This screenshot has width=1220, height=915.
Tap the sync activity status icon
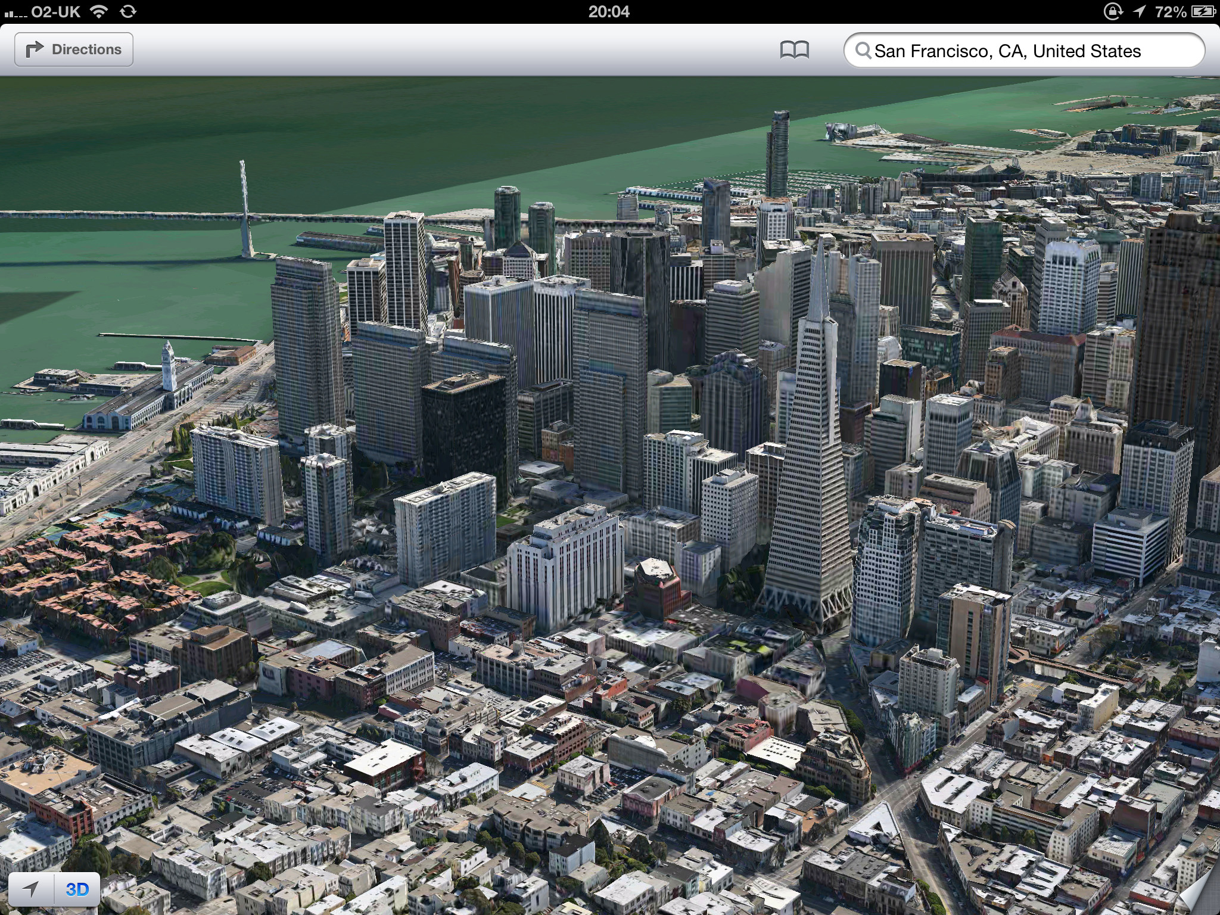[x=128, y=11]
